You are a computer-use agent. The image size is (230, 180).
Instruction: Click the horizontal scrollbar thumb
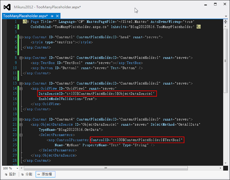pyautogui.click(x=106, y=168)
